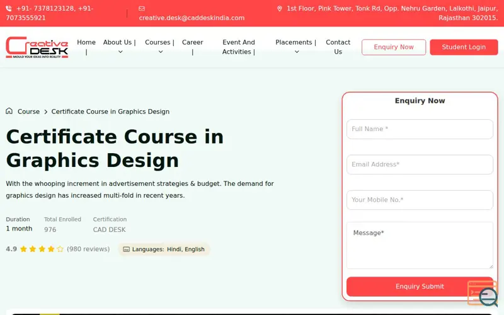Click the Creative Desk logo
504x315 pixels.
click(37, 47)
